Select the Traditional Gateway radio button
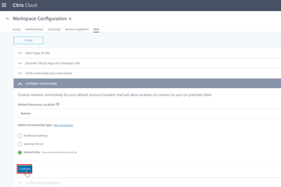 click(x=19, y=135)
